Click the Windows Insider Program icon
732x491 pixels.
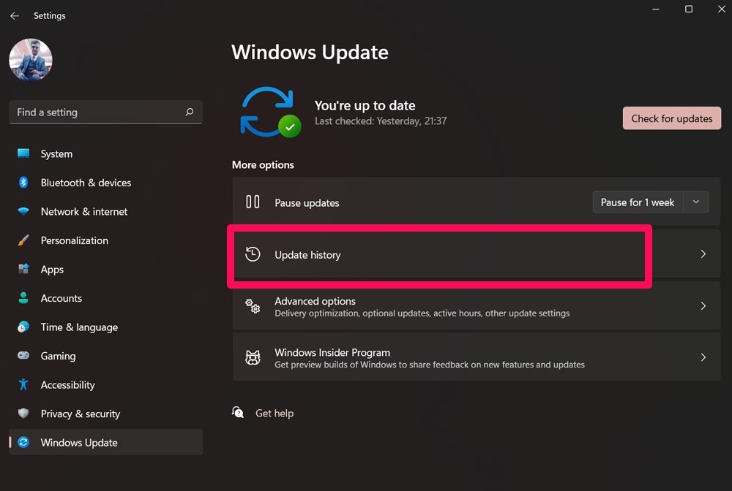tap(253, 358)
